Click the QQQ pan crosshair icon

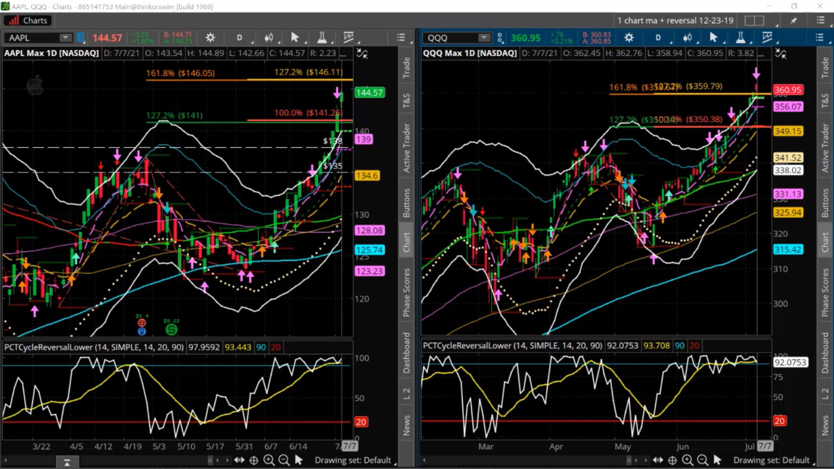point(672,460)
